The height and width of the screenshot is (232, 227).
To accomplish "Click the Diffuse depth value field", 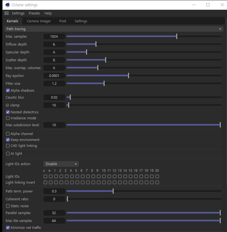I will (x=54, y=44).
